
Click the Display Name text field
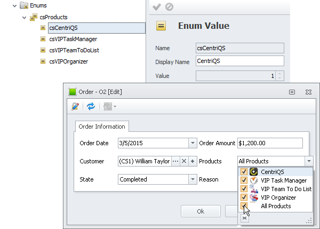pos(239,61)
